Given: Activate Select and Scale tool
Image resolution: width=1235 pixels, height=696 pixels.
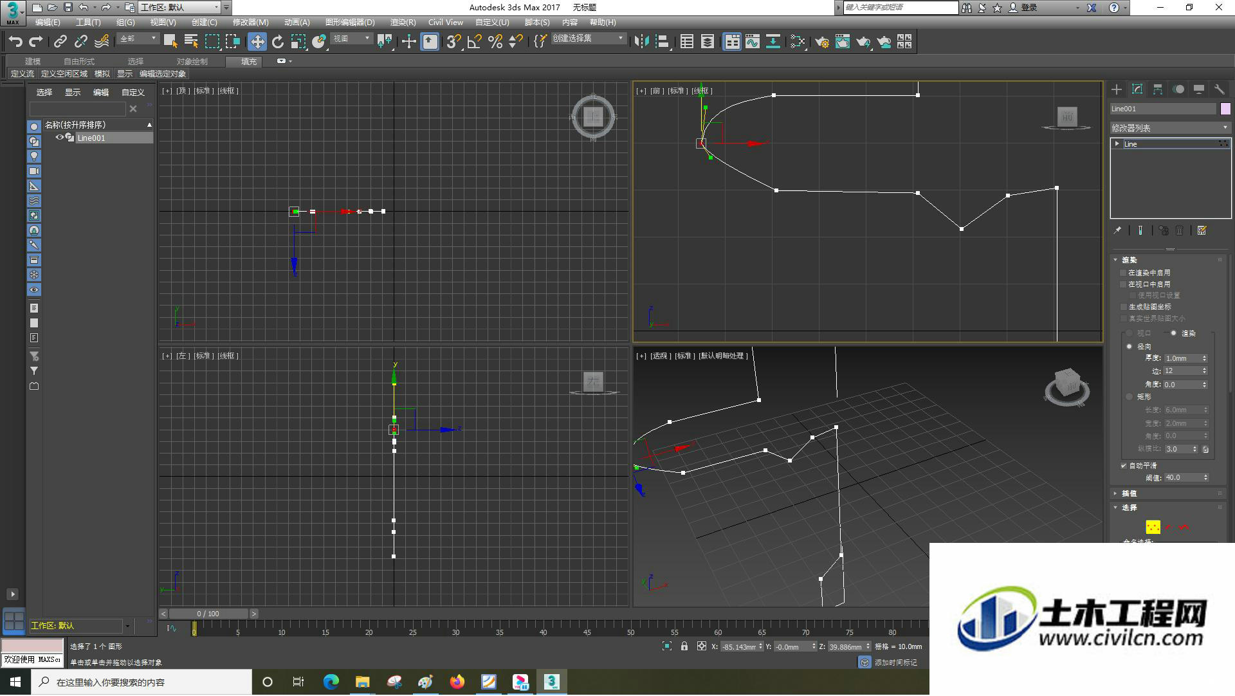Looking at the screenshot, I should [298, 42].
